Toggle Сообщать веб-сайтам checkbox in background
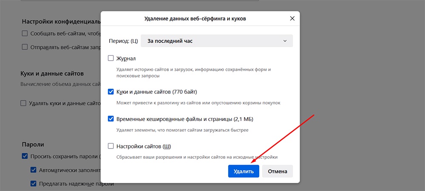 [25, 34]
